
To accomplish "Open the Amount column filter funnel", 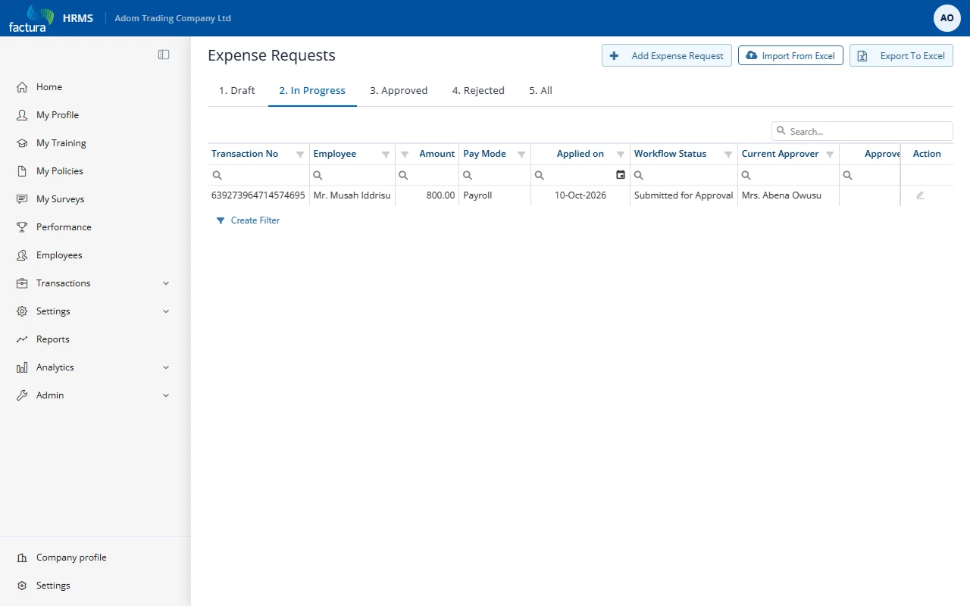I will (405, 155).
